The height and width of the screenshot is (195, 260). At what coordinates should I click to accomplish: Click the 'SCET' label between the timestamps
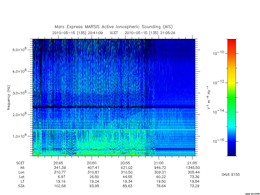click(114, 33)
